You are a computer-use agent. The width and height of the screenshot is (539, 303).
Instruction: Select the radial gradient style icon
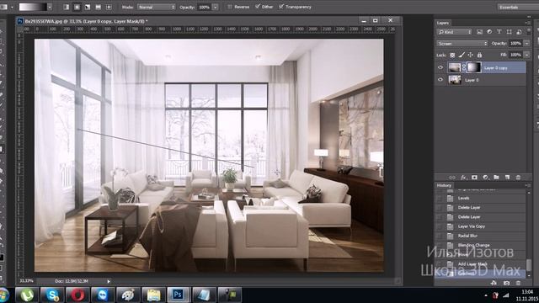click(x=77, y=7)
